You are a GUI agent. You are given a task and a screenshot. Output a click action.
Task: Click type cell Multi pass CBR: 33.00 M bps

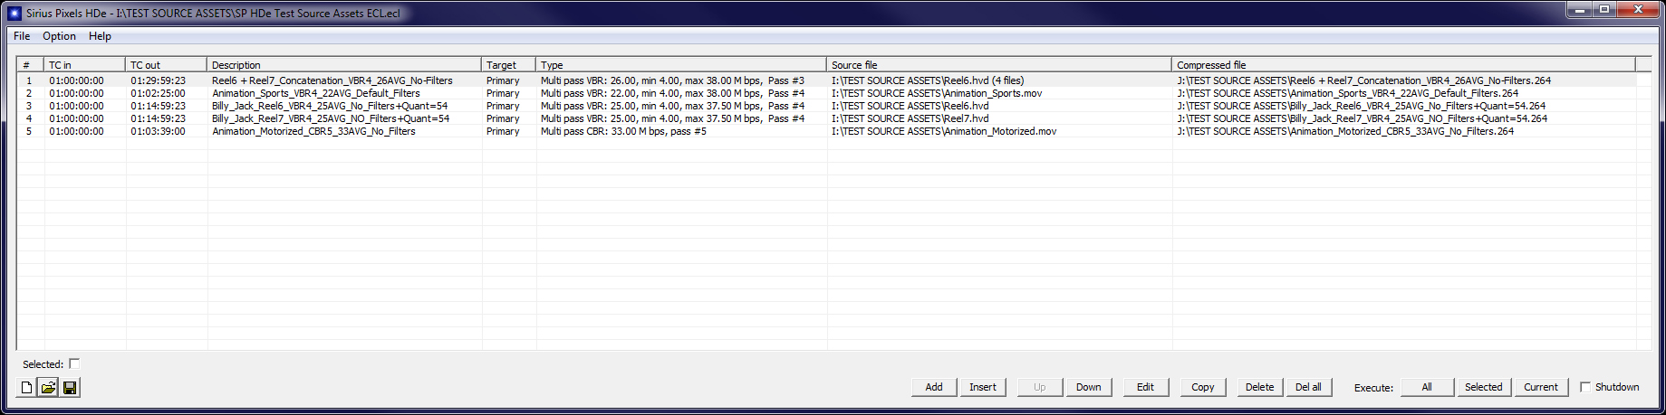pyautogui.click(x=623, y=131)
